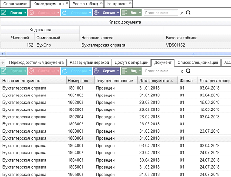Select the class row БухСпр
The image size is (231, 177).
(x=116, y=45)
